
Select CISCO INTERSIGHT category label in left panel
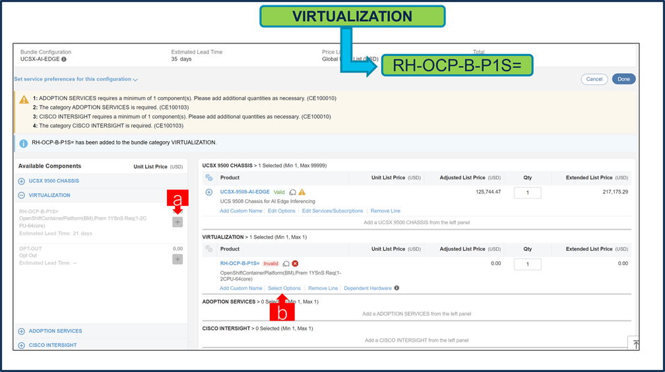pos(53,345)
